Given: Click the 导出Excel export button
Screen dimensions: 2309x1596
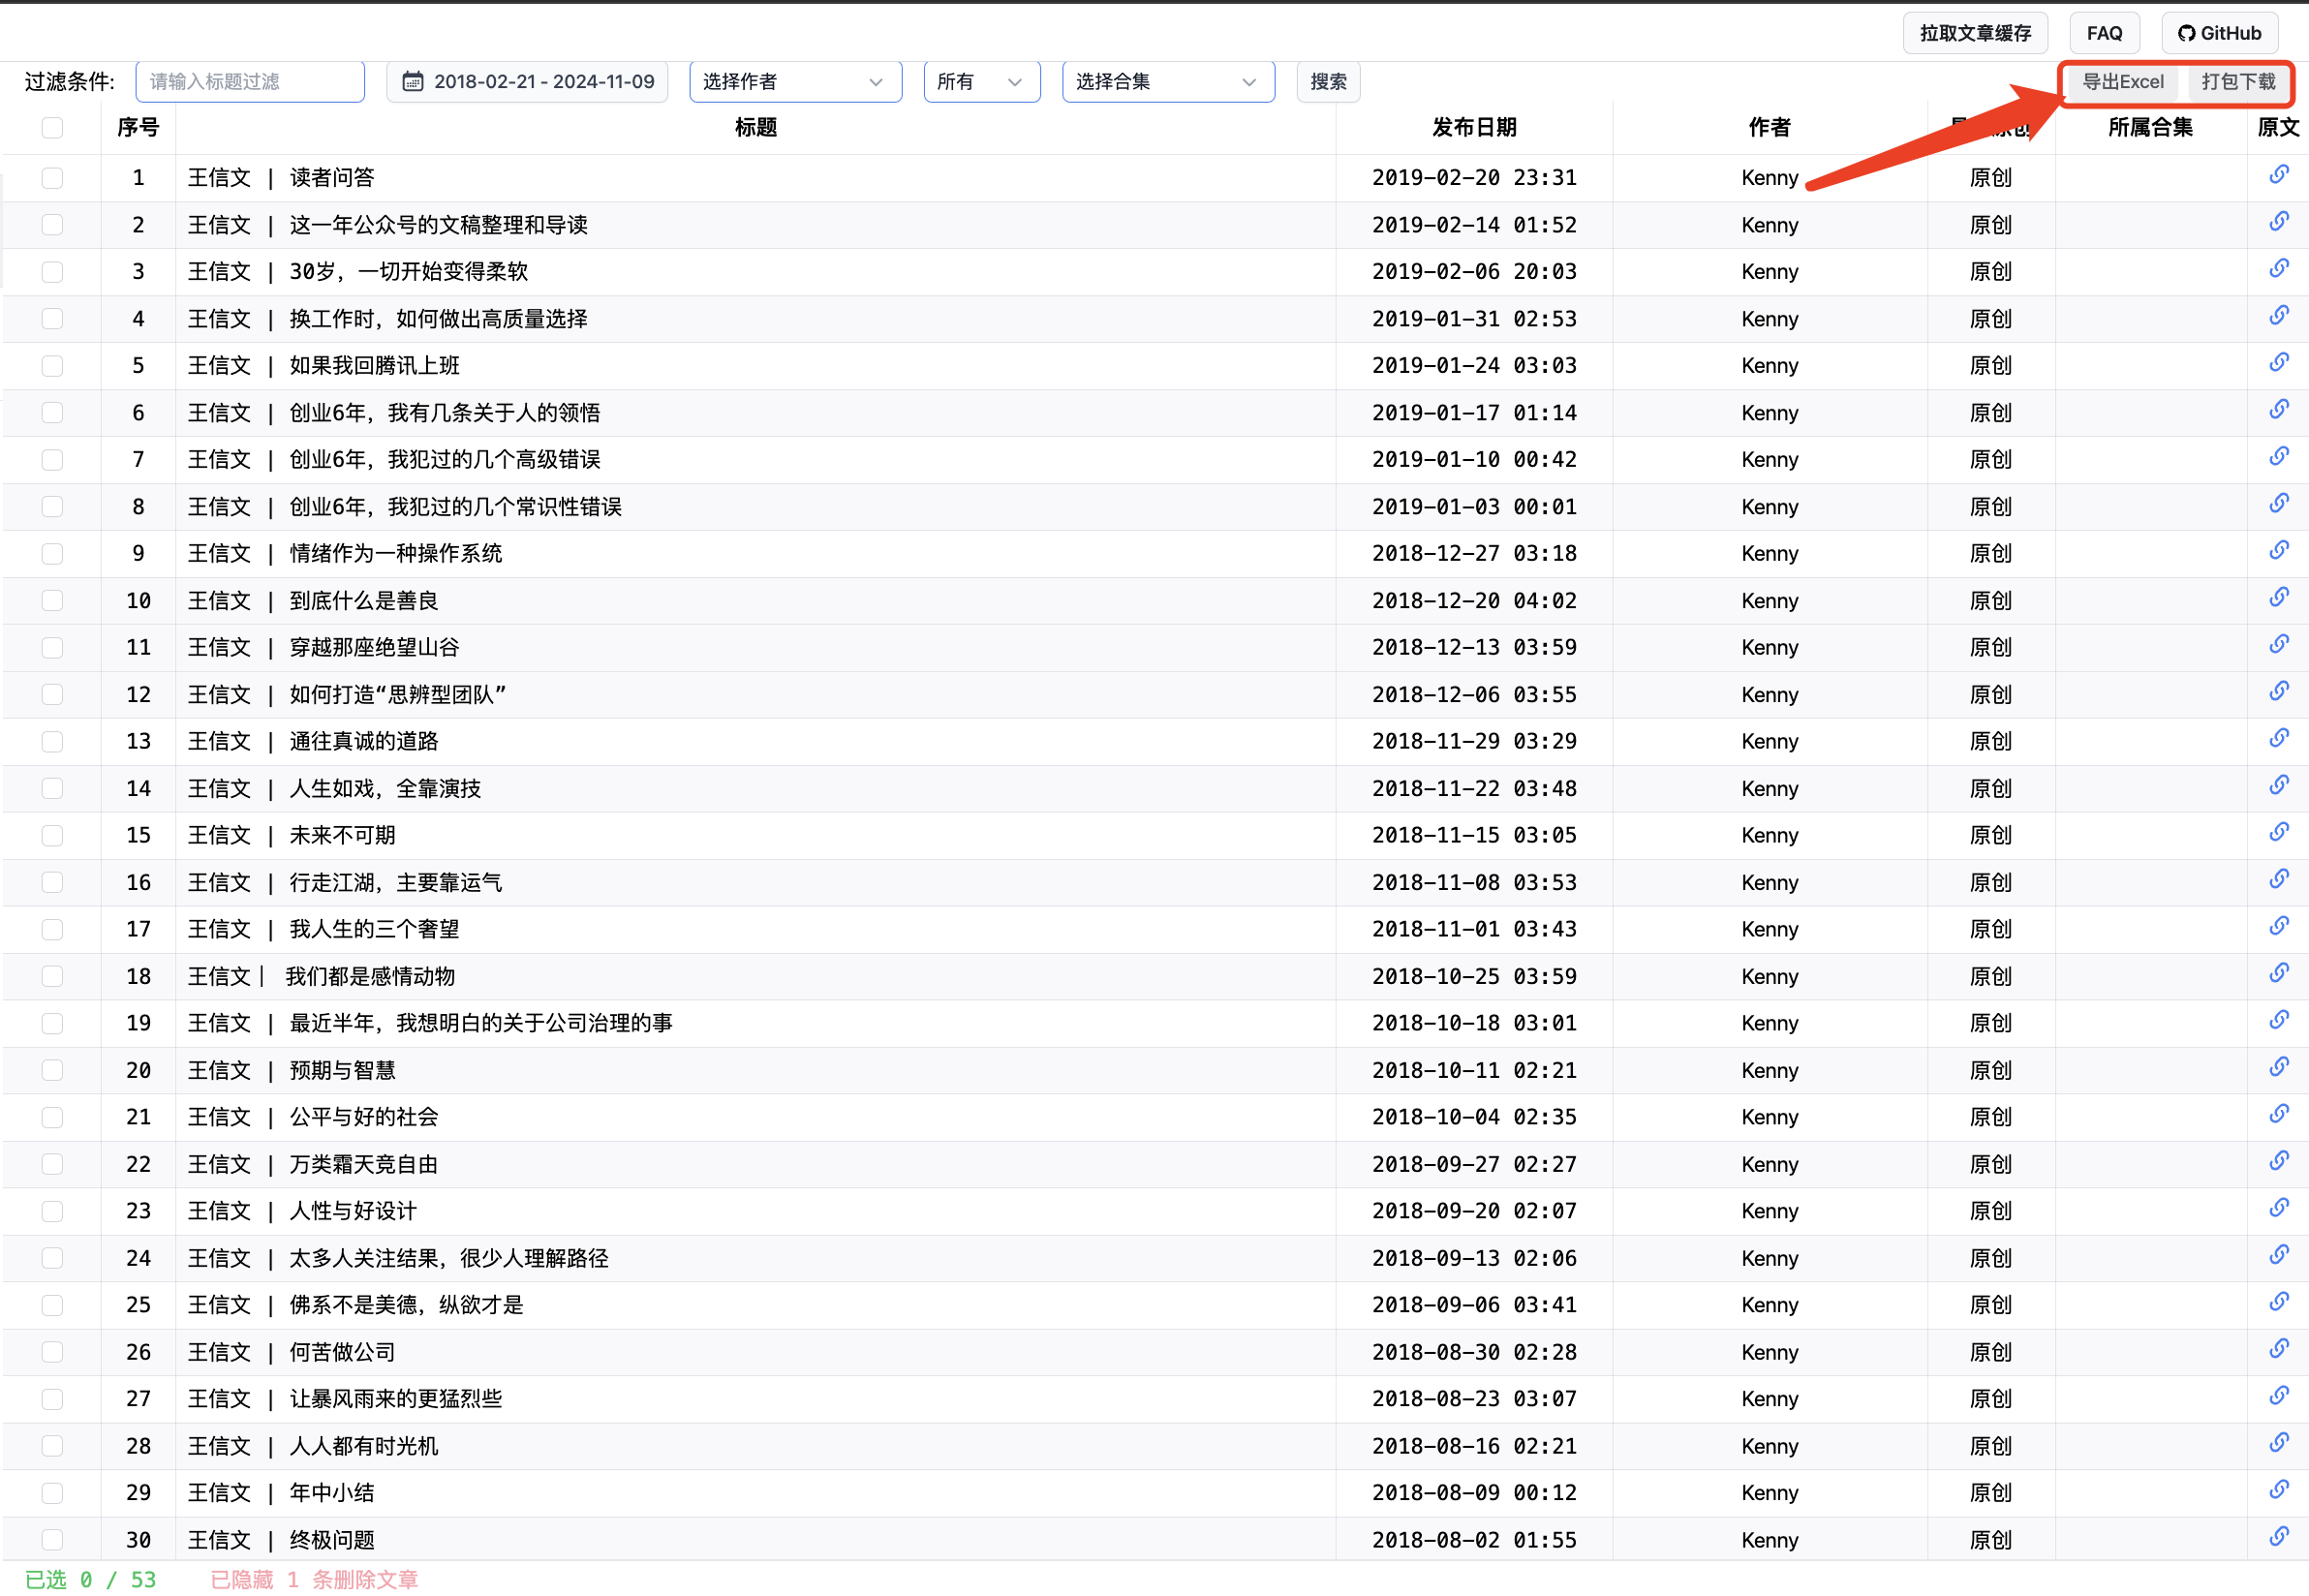Looking at the screenshot, I should click(2122, 82).
